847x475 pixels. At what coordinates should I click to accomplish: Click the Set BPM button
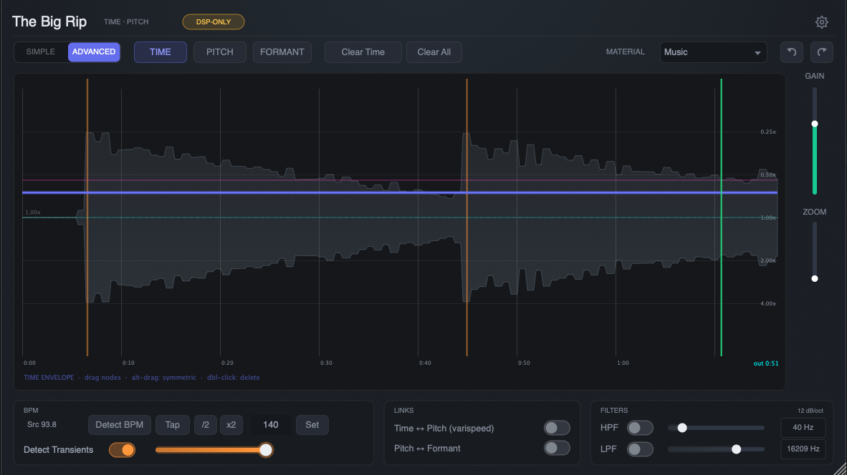pyautogui.click(x=312, y=425)
